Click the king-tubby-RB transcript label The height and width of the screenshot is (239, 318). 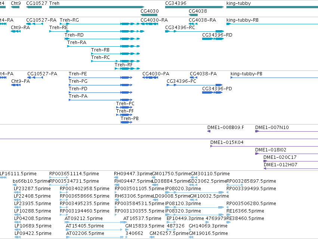click(x=243, y=20)
